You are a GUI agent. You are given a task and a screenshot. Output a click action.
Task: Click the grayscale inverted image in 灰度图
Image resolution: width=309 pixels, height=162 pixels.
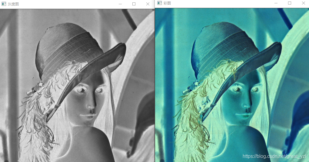pos(77,85)
